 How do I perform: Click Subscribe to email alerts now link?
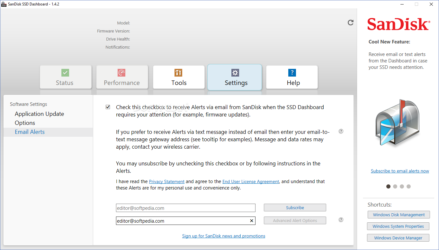point(400,171)
